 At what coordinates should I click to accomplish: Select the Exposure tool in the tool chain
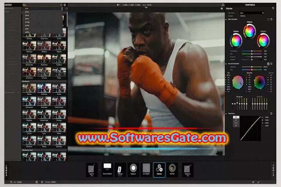coord(133,169)
